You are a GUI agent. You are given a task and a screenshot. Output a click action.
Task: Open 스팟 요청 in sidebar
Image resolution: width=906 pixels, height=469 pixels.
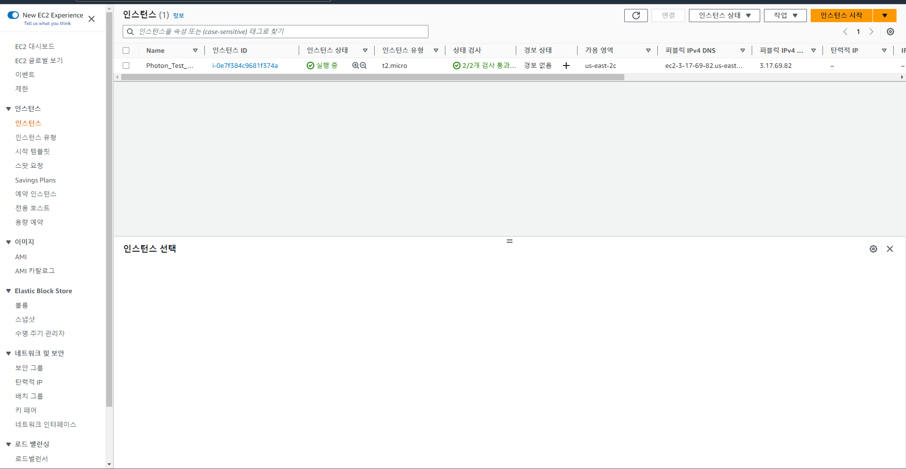click(29, 166)
